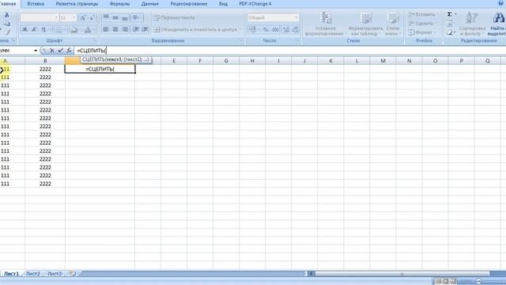
Task: Select the Format Painter brush icon
Action: [7, 32]
